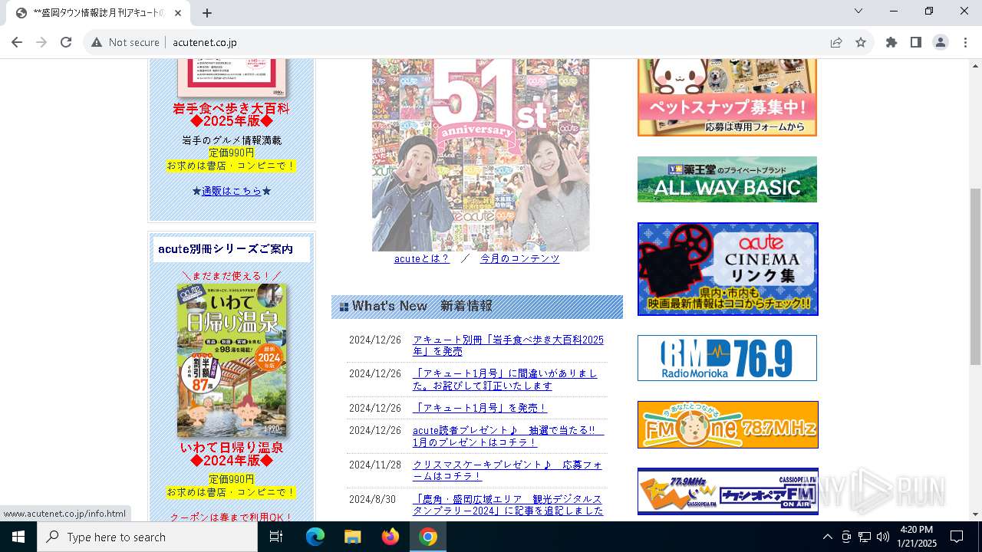Open the tab search dropdown
This screenshot has height=552, width=982.
[x=858, y=11]
